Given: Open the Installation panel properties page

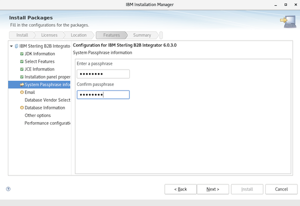Looking at the screenshot, I should pyautogui.click(x=47, y=77).
